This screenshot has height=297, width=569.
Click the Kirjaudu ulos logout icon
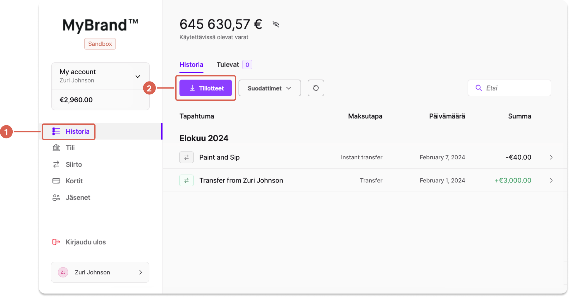(x=56, y=242)
